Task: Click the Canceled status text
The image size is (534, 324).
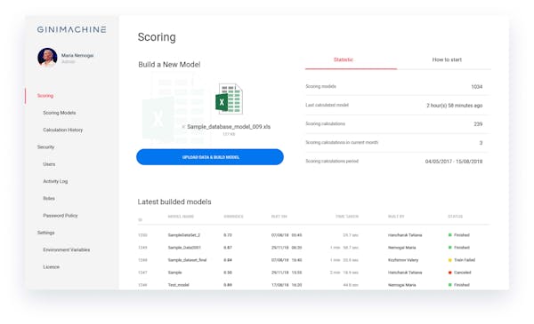Action: 463,273
